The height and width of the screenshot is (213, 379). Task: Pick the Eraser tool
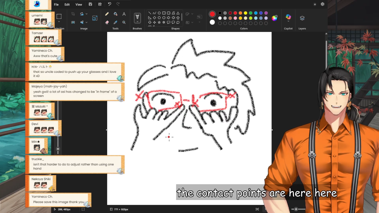pos(107,22)
